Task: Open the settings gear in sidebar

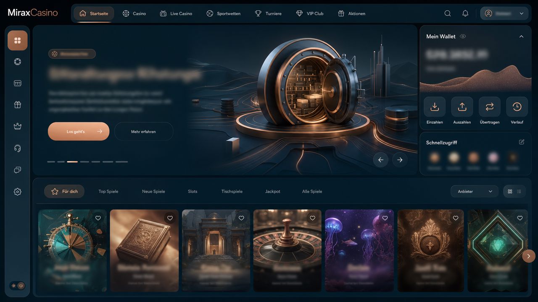Action: pos(18,192)
